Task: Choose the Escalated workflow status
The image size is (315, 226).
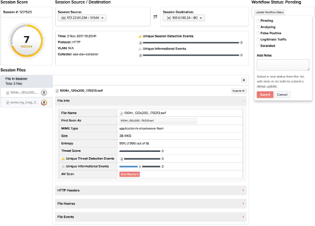Action: tap(258, 46)
